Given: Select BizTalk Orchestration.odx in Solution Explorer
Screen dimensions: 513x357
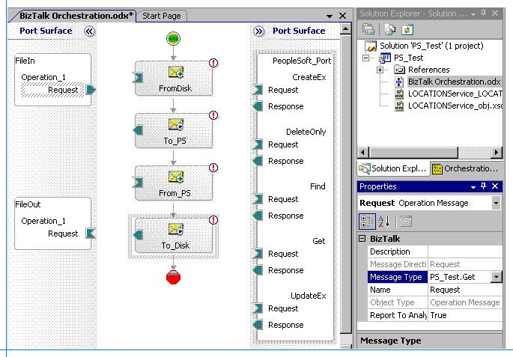Looking at the screenshot, I should point(455,82).
